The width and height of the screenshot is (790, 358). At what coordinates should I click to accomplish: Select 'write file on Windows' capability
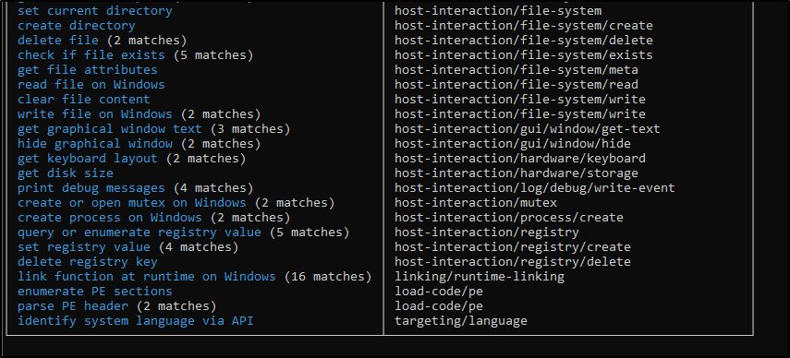95,114
